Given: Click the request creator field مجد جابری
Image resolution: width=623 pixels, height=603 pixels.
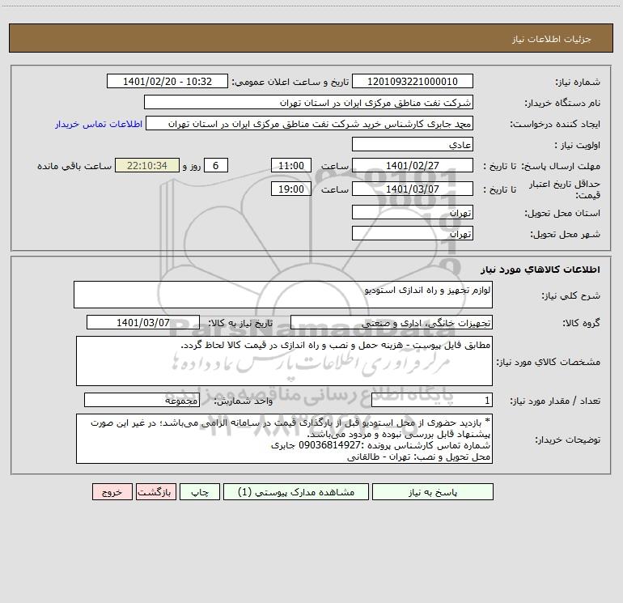Looking at the screenshot, I should tap(310, 123).
